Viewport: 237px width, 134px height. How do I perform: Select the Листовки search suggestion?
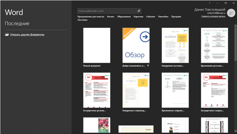82,20
